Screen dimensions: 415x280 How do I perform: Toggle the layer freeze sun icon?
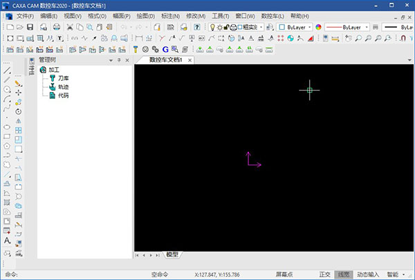220,27
